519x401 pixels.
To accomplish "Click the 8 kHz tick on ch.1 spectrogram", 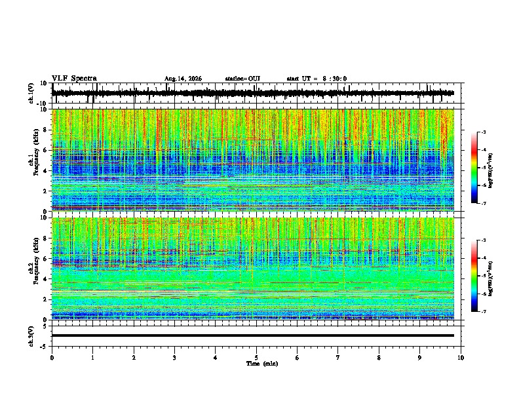I will [45, 130].
